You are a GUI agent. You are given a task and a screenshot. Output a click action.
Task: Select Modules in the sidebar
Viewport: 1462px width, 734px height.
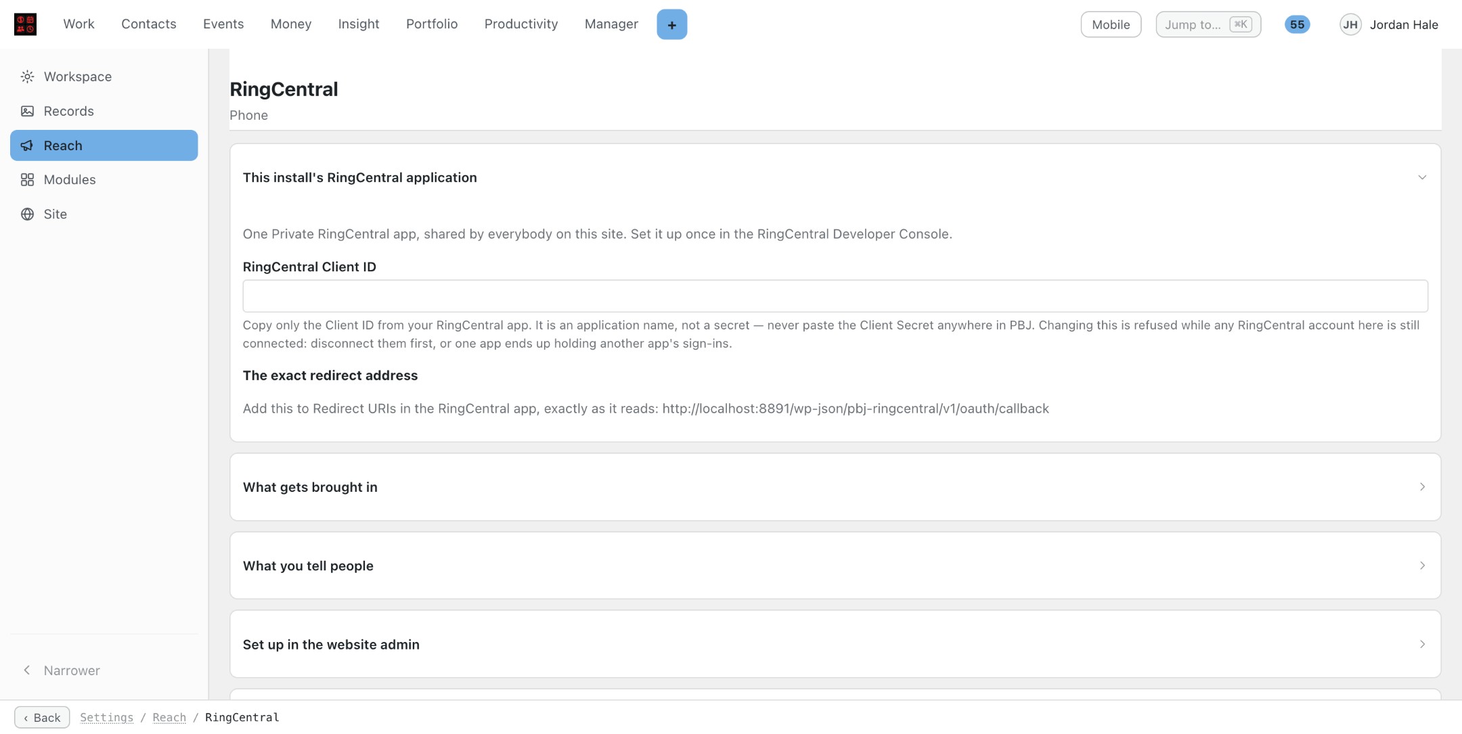[x=104, y=179]
